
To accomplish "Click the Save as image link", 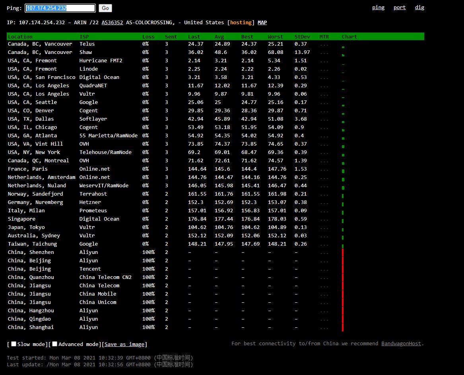I will coord(125,344).
